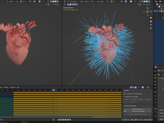This screenshot has width=164, height=123.
Task: Open Bone properties tab
Action: click(155, 109)
